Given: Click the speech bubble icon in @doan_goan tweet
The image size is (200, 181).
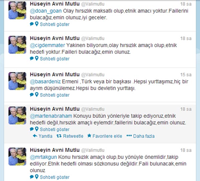Looking at the screenshot, I should pyautogui.click(x=32, y=24).
